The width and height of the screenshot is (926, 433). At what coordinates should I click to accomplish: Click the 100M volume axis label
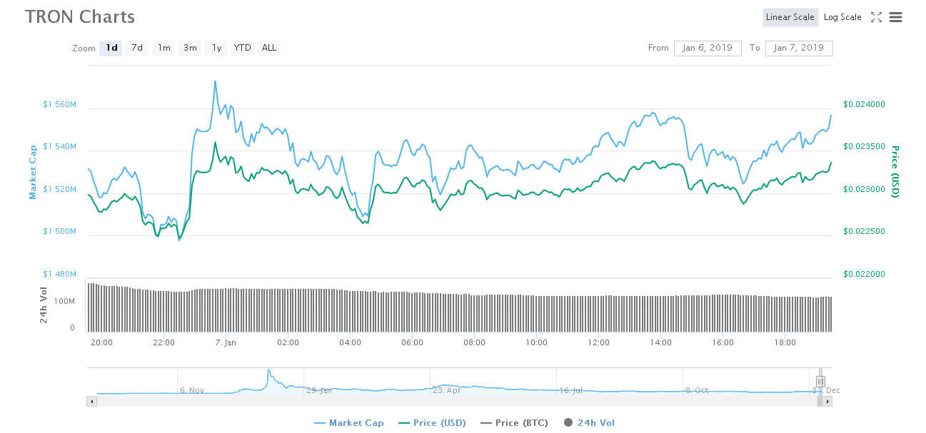point(64,301)
